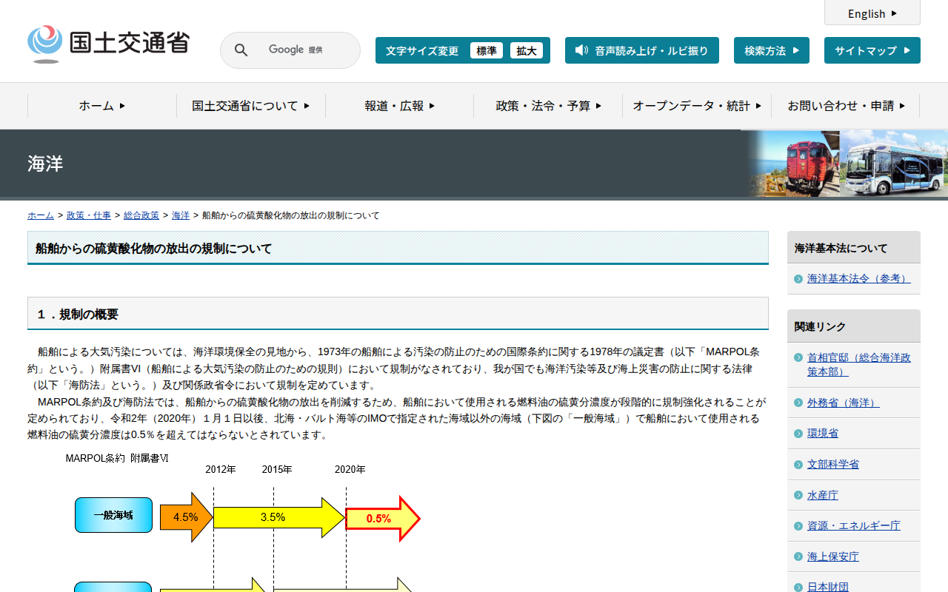Screen dimensions: 948x592
Task: Click the red-outlined 0.5% arrow
Action: click(x=383, y=518)
